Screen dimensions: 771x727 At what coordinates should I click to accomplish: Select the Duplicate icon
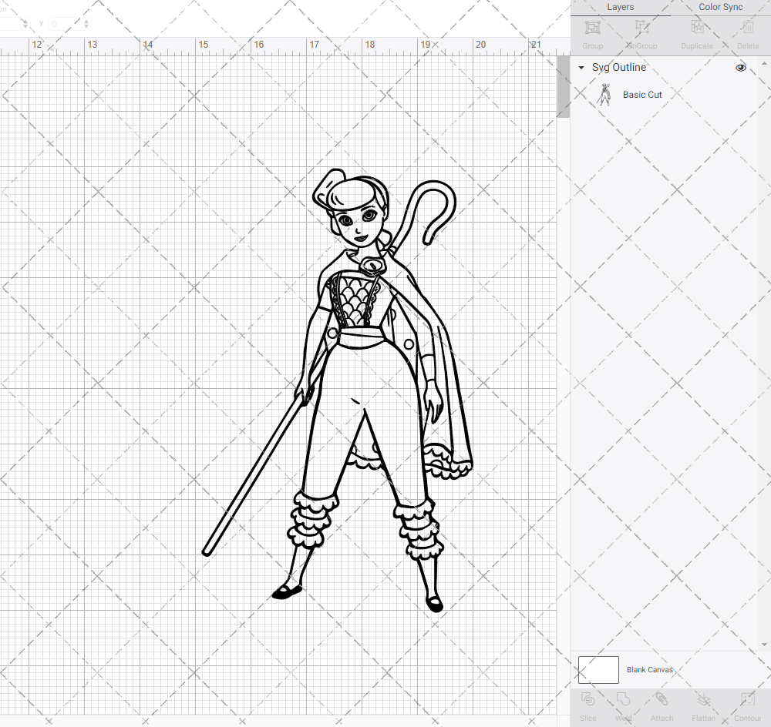point(696,32)
